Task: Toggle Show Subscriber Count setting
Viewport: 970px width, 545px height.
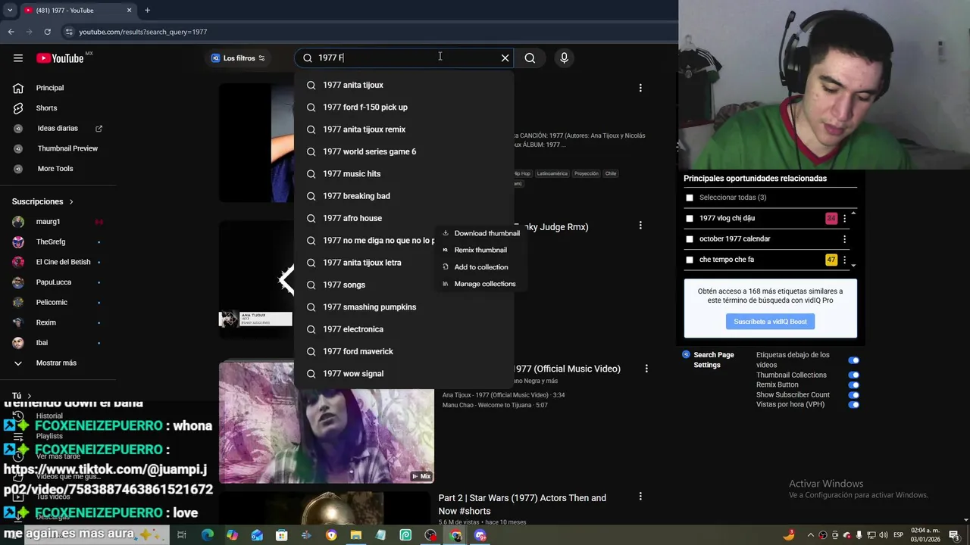Action: (854, 395)
